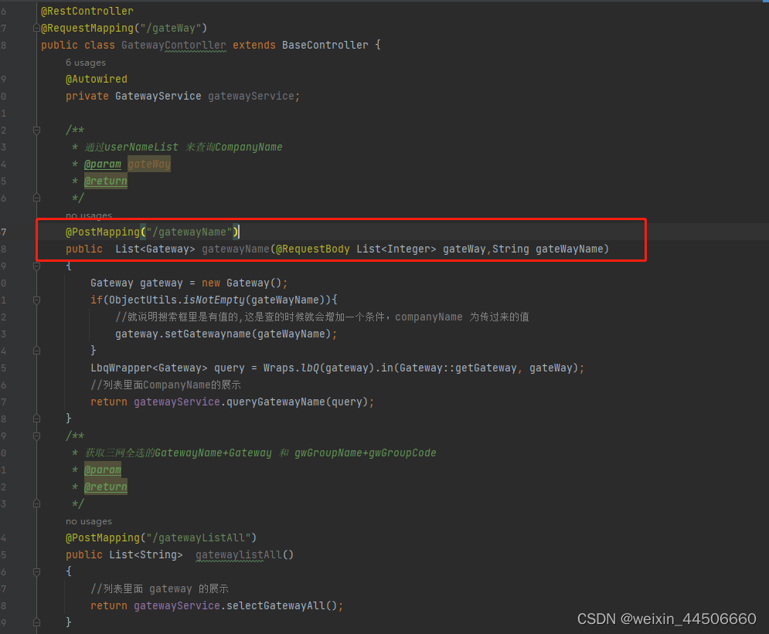Screen dimensions: 769x634
Task: Click @return tag in the first Javadoc
Action: click(105, 181)
